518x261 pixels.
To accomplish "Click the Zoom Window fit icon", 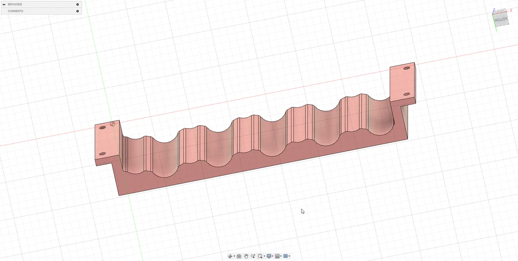I will click(x=260, y=256).
